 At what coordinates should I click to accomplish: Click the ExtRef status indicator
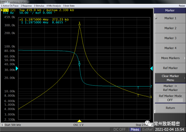pyautogui.click(x=147, y=129)
